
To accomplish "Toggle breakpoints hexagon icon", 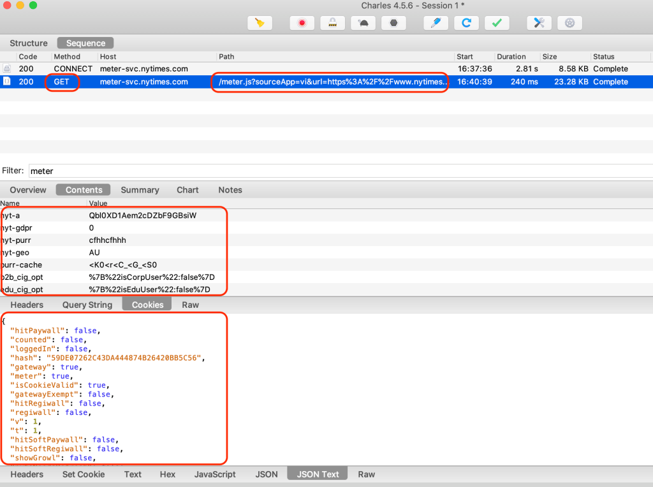I will [x=393, y=23].
